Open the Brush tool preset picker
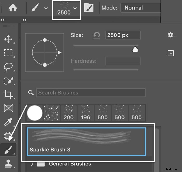 click(46, 8)
